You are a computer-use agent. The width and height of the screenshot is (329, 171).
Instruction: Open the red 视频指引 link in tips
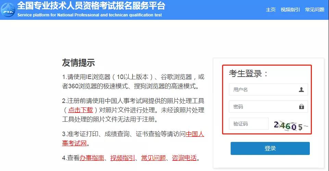click(x=123, y=158)
